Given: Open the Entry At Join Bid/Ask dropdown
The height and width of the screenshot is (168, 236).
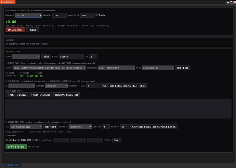Looking at the screenshot, I should pos(80,127).
